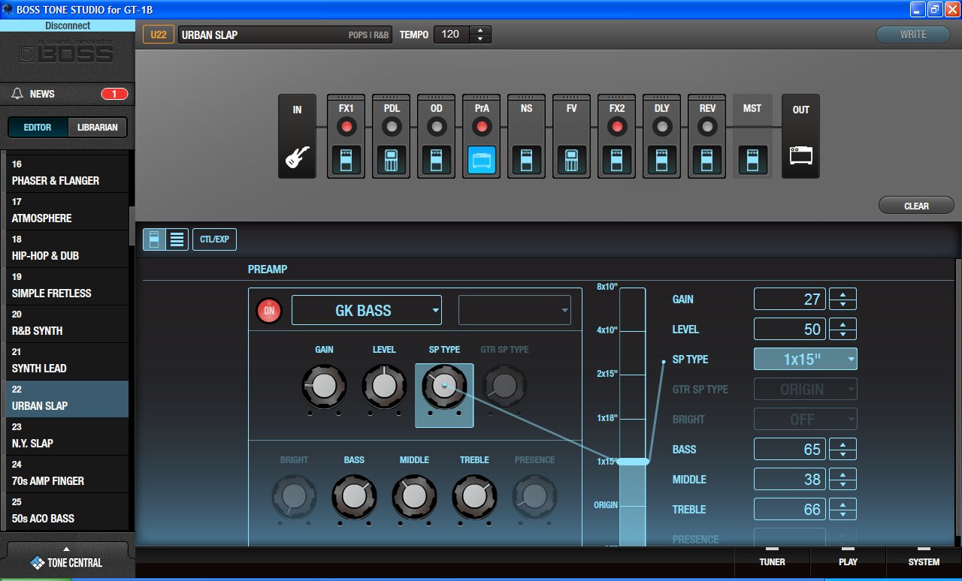Click the Disconnect button
The height and width of the screenshot is (581, 962).
coord(68,26)
